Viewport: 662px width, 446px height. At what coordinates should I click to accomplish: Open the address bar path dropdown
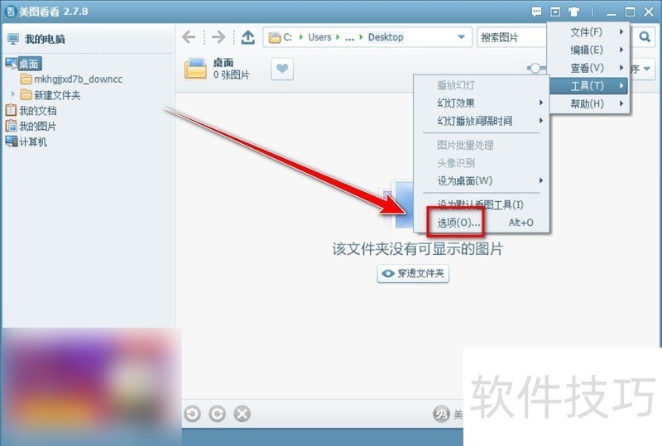(462, 37)
